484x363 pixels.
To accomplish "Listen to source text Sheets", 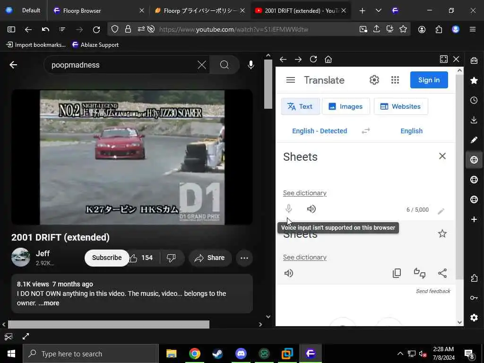I will coord(311,209).
